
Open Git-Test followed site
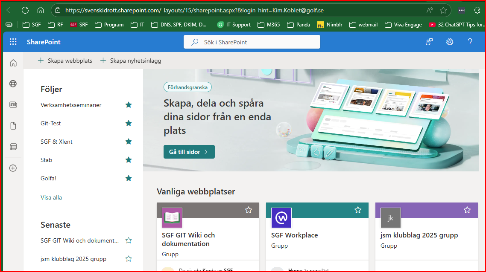click(x=50, y=123)
